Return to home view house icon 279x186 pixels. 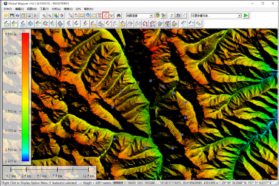[x=62, y=15]
